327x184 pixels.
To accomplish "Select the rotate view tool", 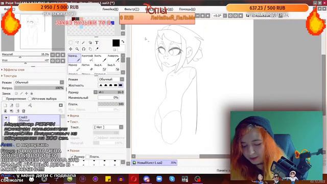I will pos(84,49).
